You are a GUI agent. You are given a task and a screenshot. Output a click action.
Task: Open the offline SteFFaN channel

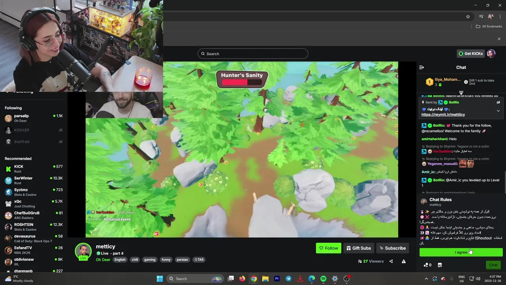tap(34, 141)
